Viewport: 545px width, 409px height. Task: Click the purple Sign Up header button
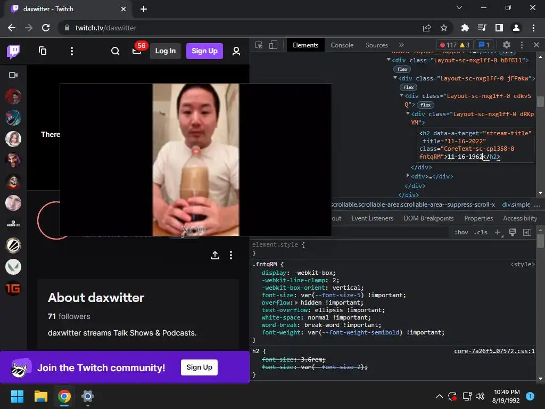coord(204,51)
